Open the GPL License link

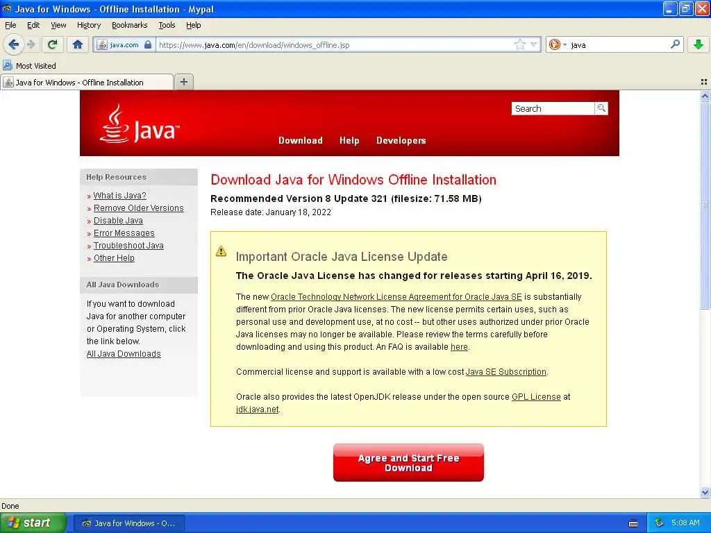pos(536,396)
